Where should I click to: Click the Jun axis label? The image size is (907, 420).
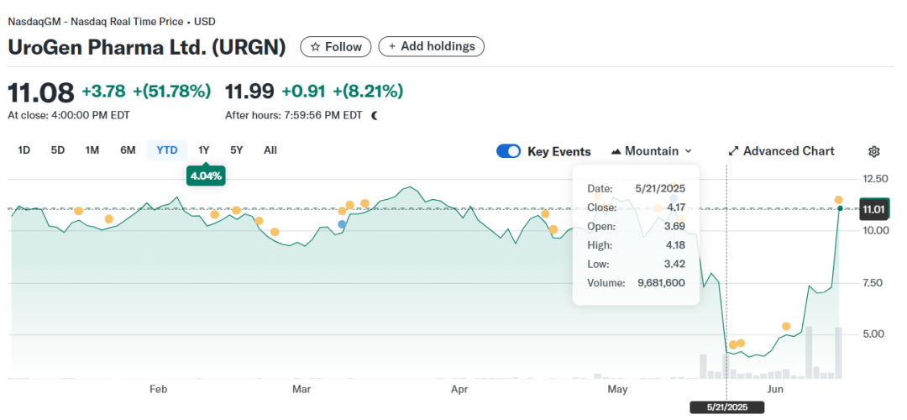click(x=775, y=389)
